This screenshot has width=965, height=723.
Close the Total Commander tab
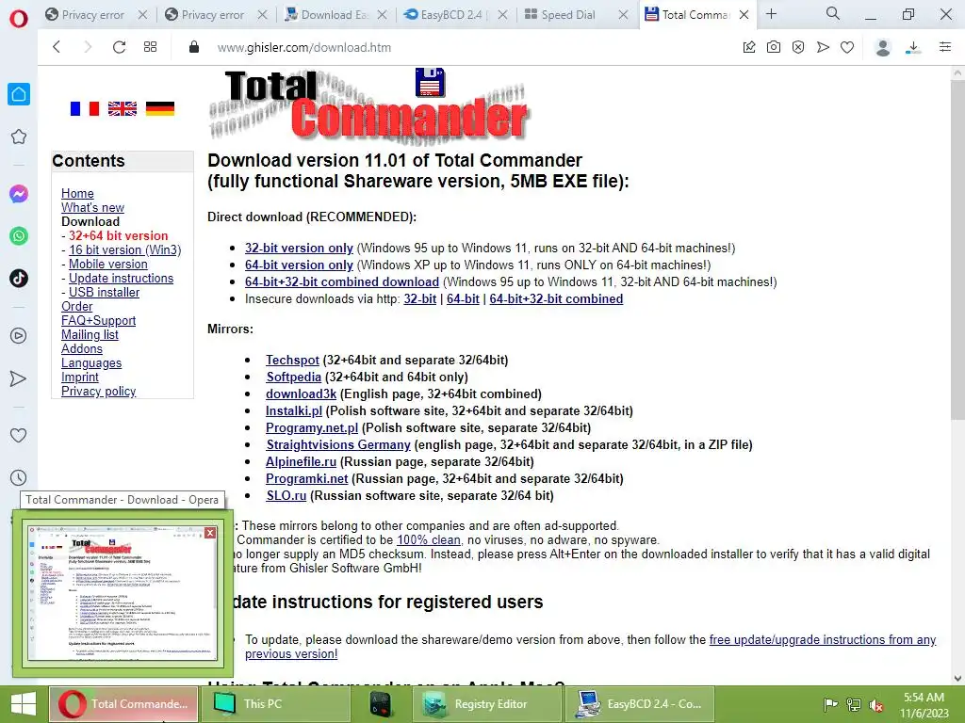[x=744, y=15]
